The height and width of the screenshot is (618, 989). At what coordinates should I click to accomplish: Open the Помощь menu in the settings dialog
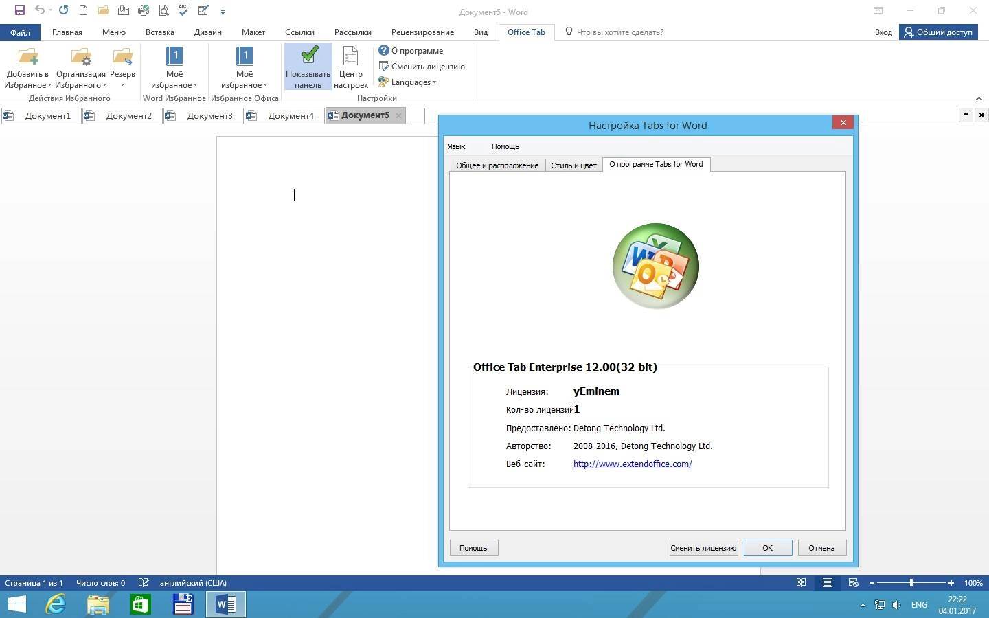[505, 146]
